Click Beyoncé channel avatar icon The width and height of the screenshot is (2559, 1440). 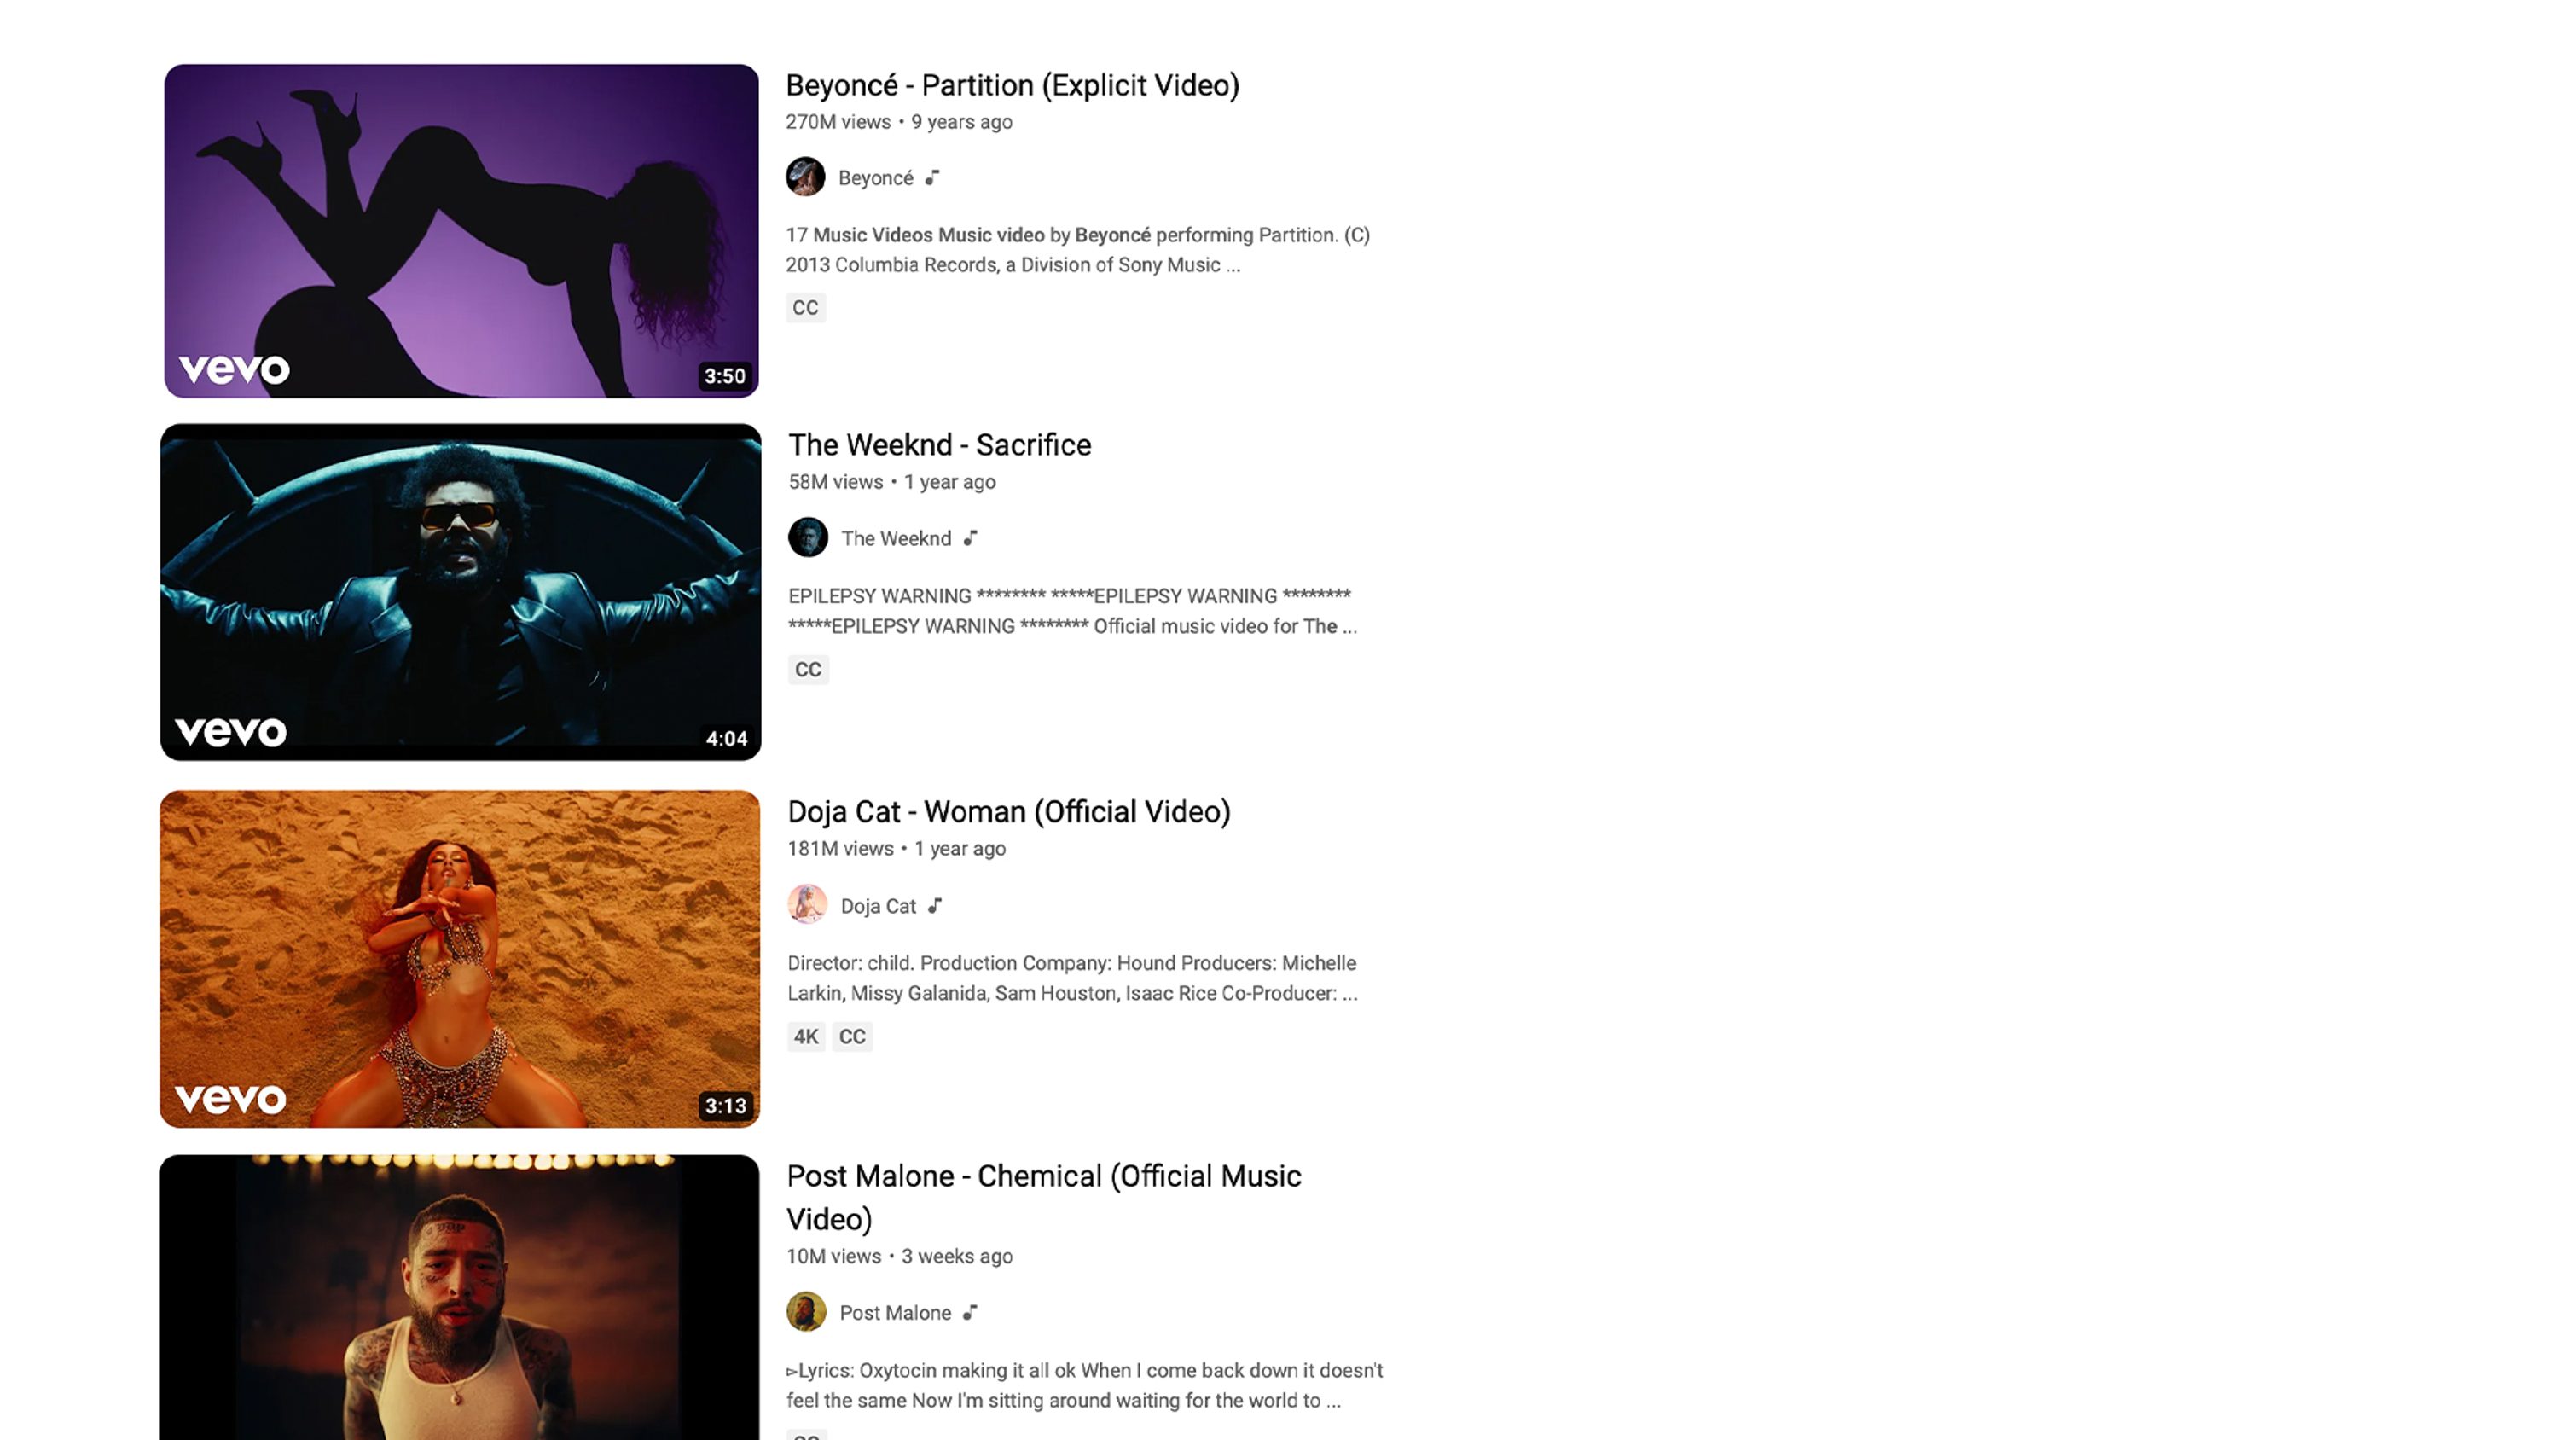tap(805, 177)
